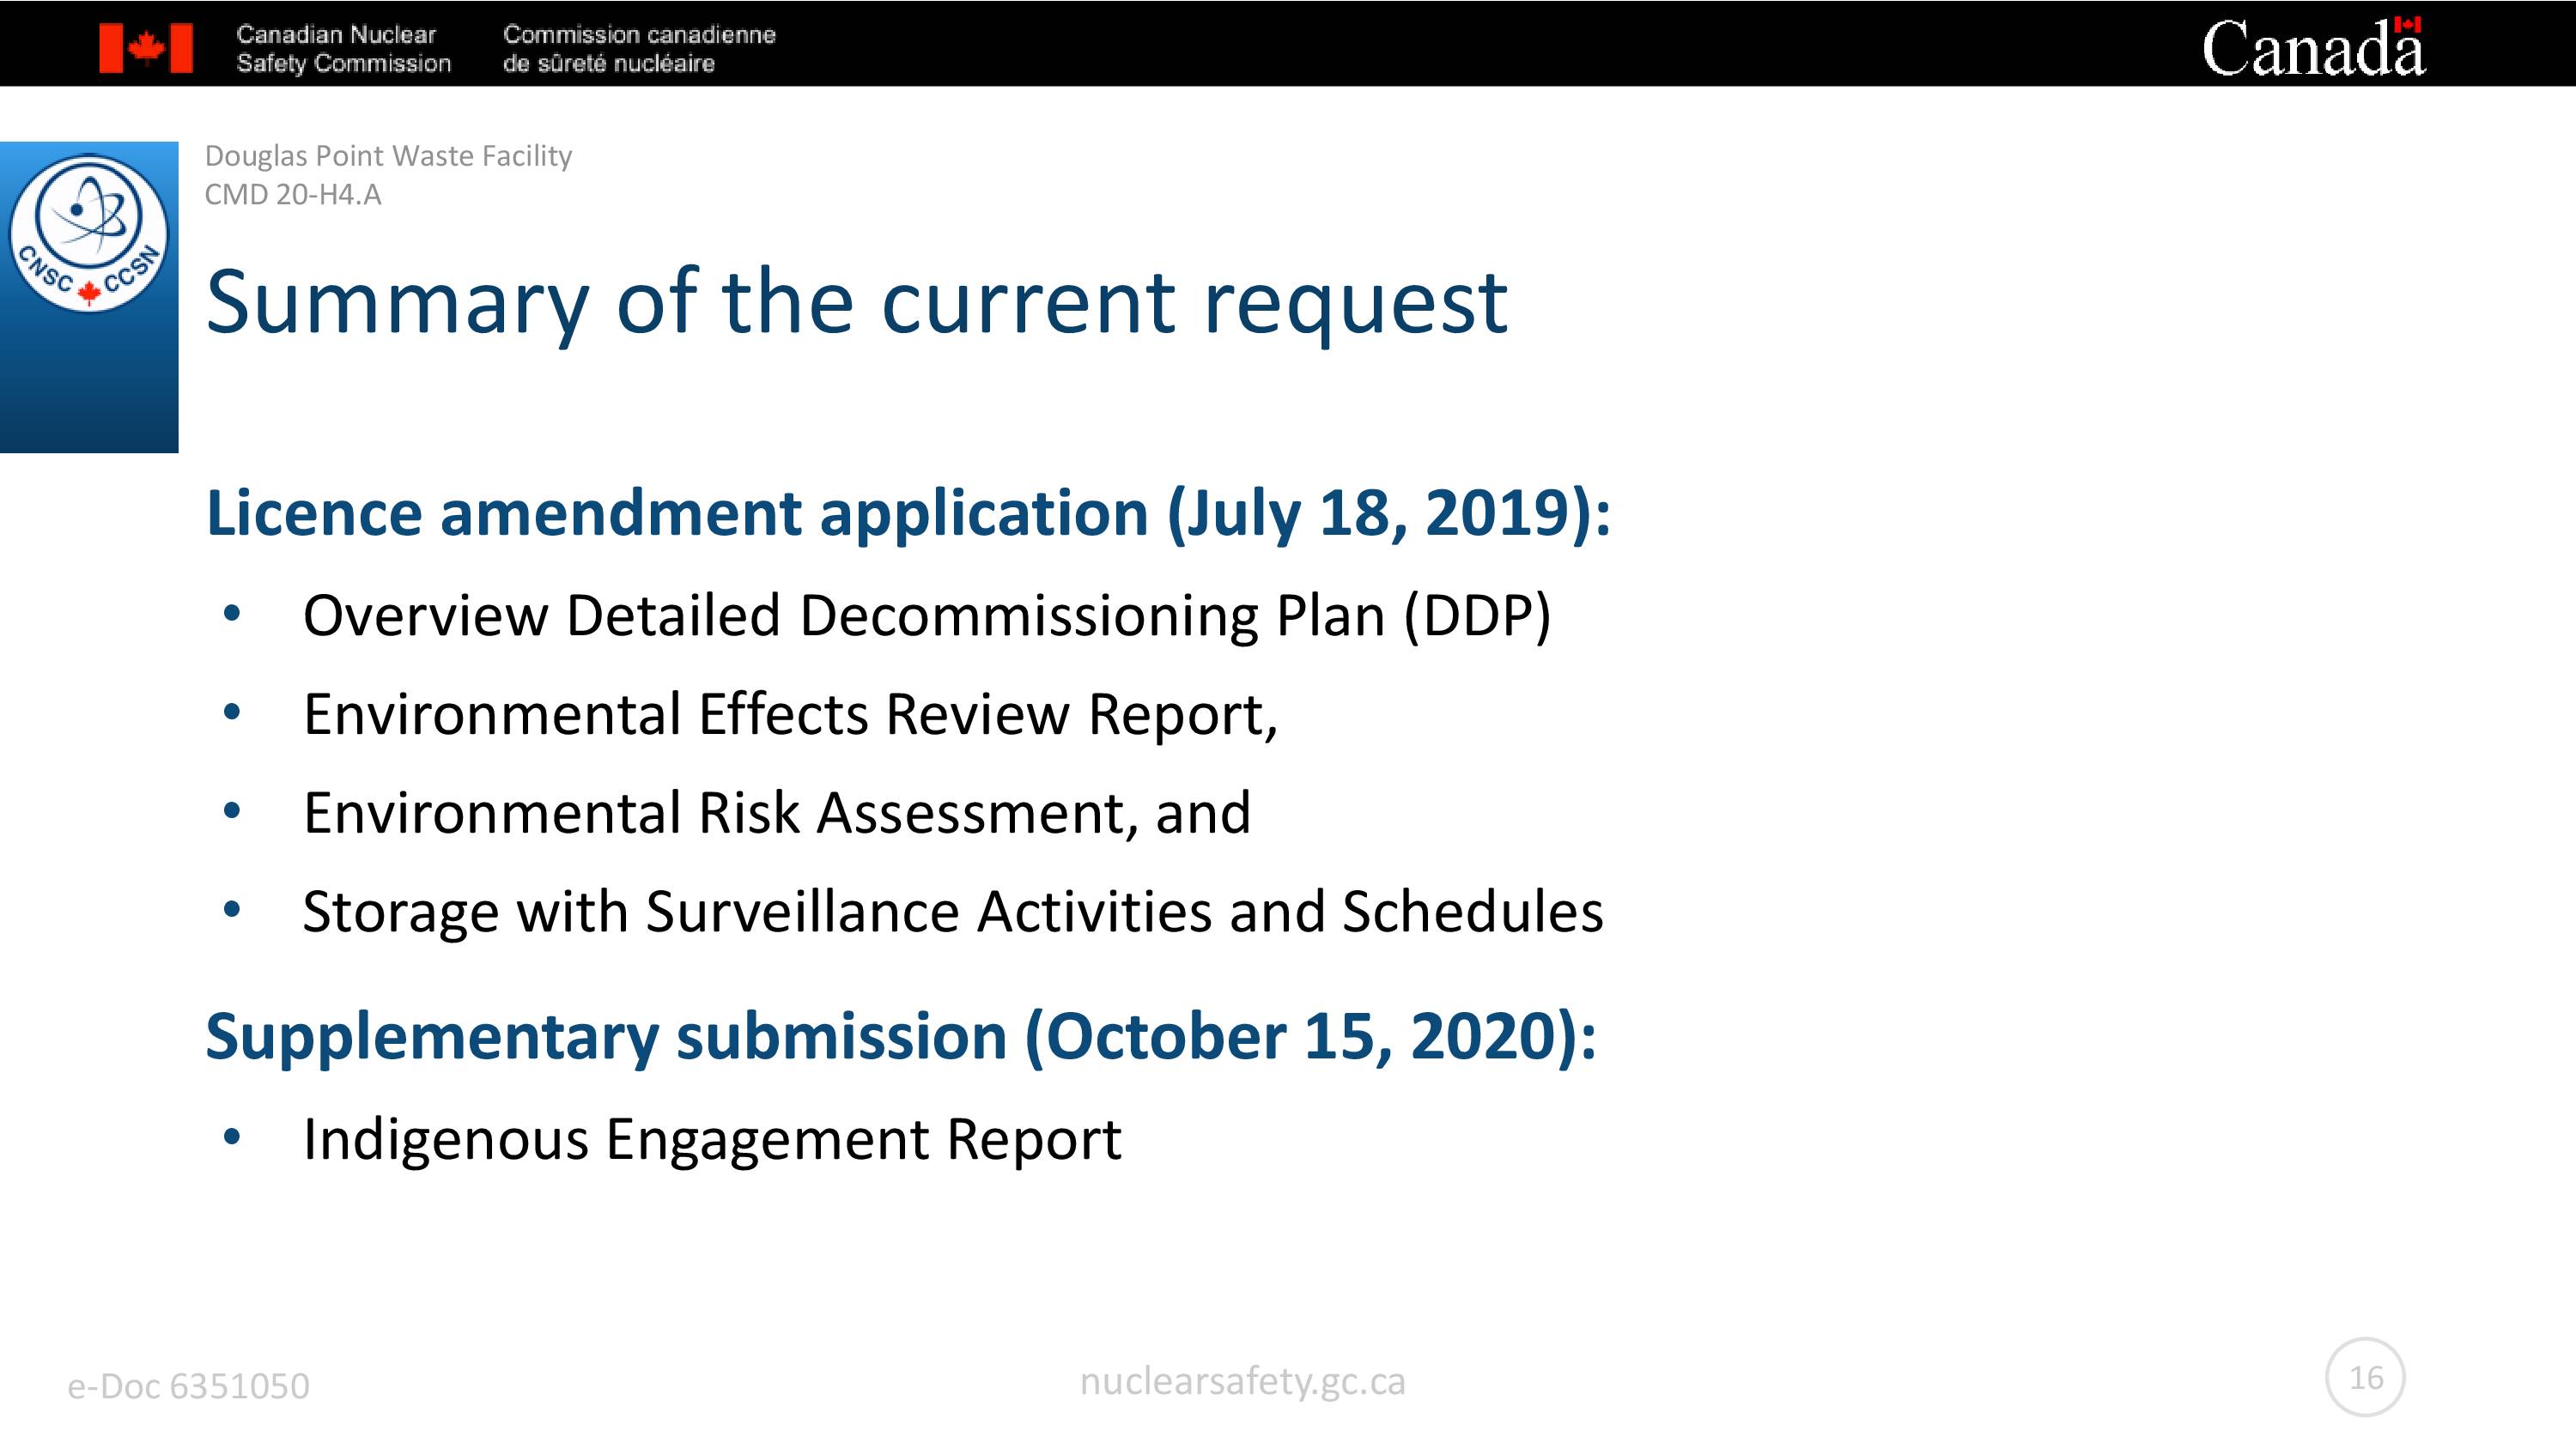
Task: Click 'Douglas Point Waste Facility' label
Action: point(388,156)
